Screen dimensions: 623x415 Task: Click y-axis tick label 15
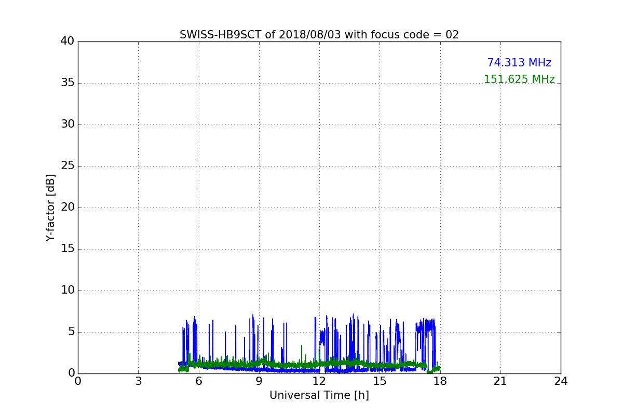pos(67,249)
